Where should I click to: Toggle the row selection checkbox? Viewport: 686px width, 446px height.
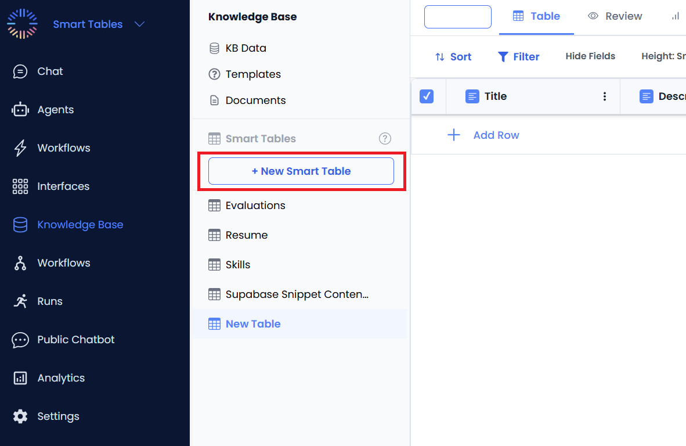click(x=428, y=96)
